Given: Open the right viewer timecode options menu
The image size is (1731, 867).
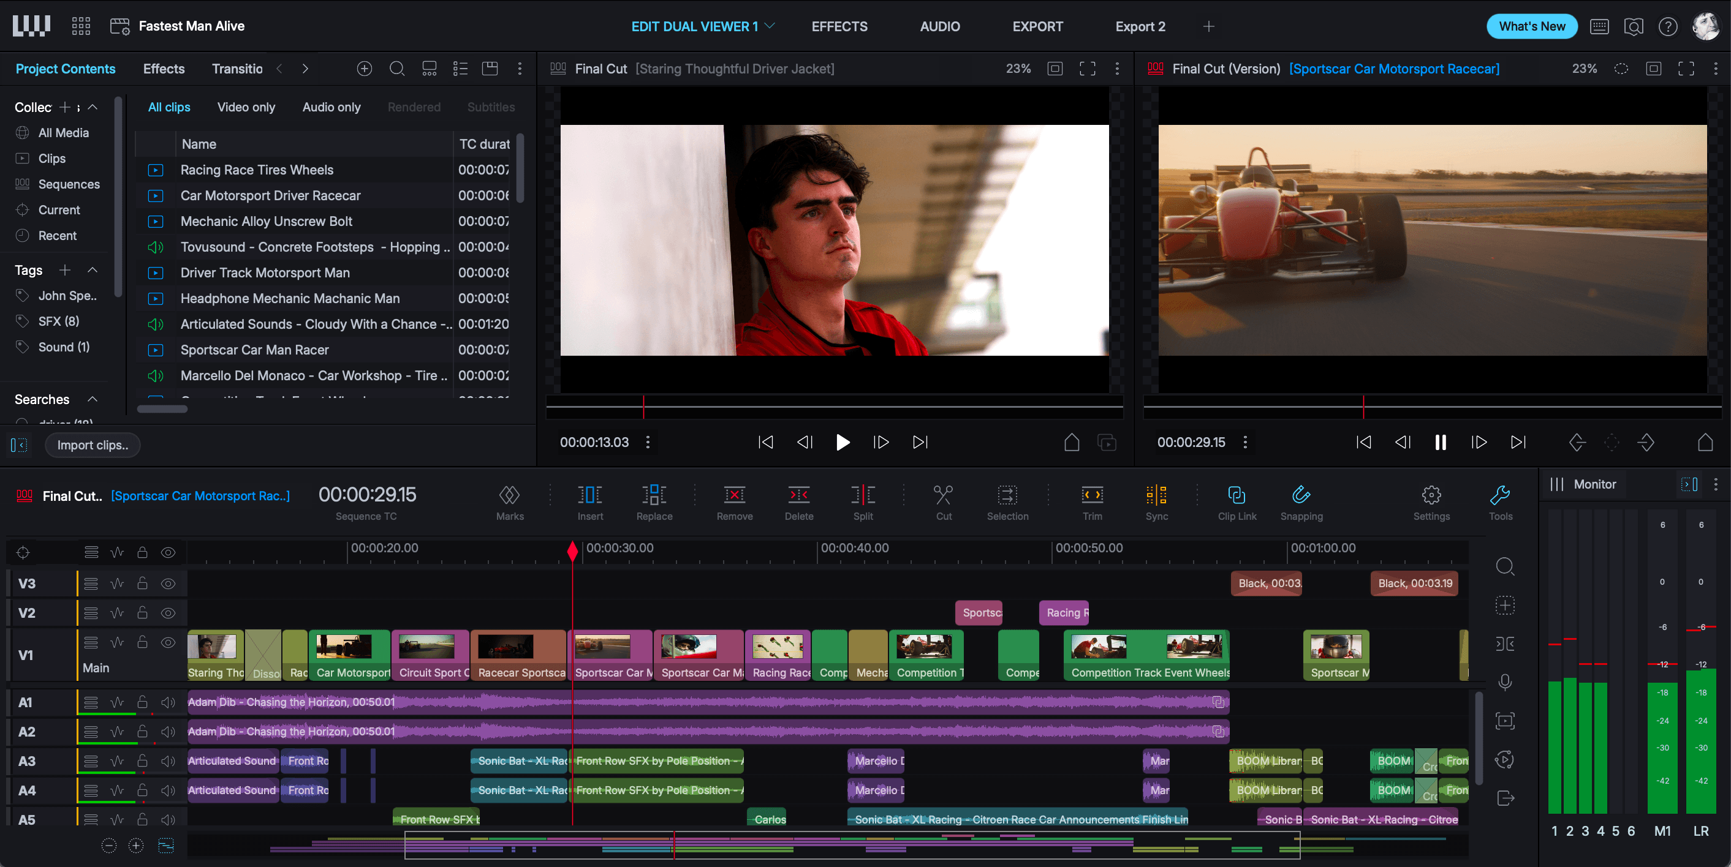Looking at the screenshot, I should pyautogui.click(x=1245, y=442).
